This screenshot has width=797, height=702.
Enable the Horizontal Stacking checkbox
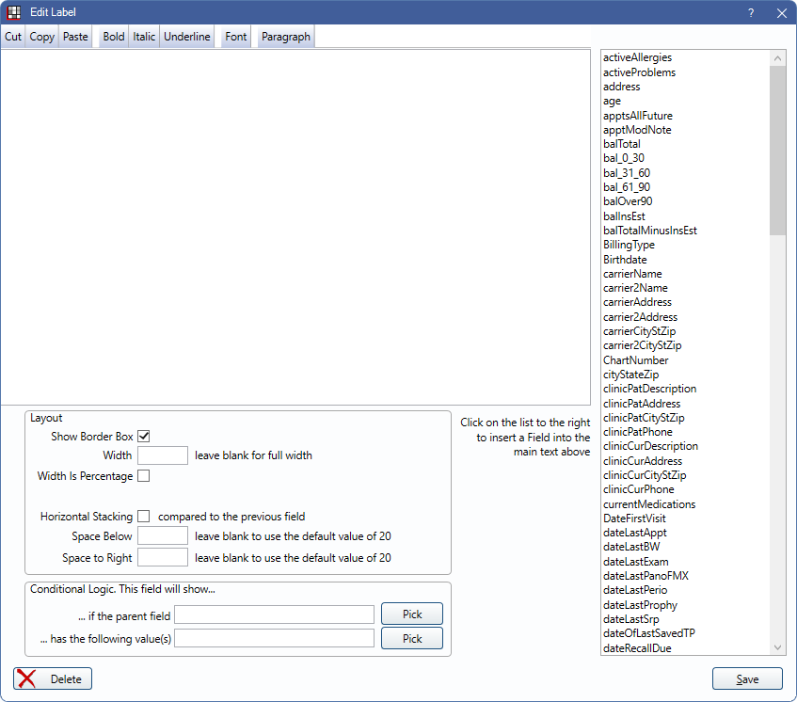pyautogui.click(x=144, y=516)
